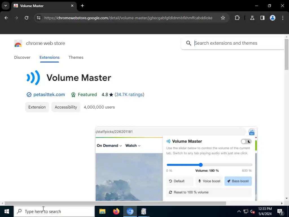Click the Chrome Web Store URL address bar

128,18
